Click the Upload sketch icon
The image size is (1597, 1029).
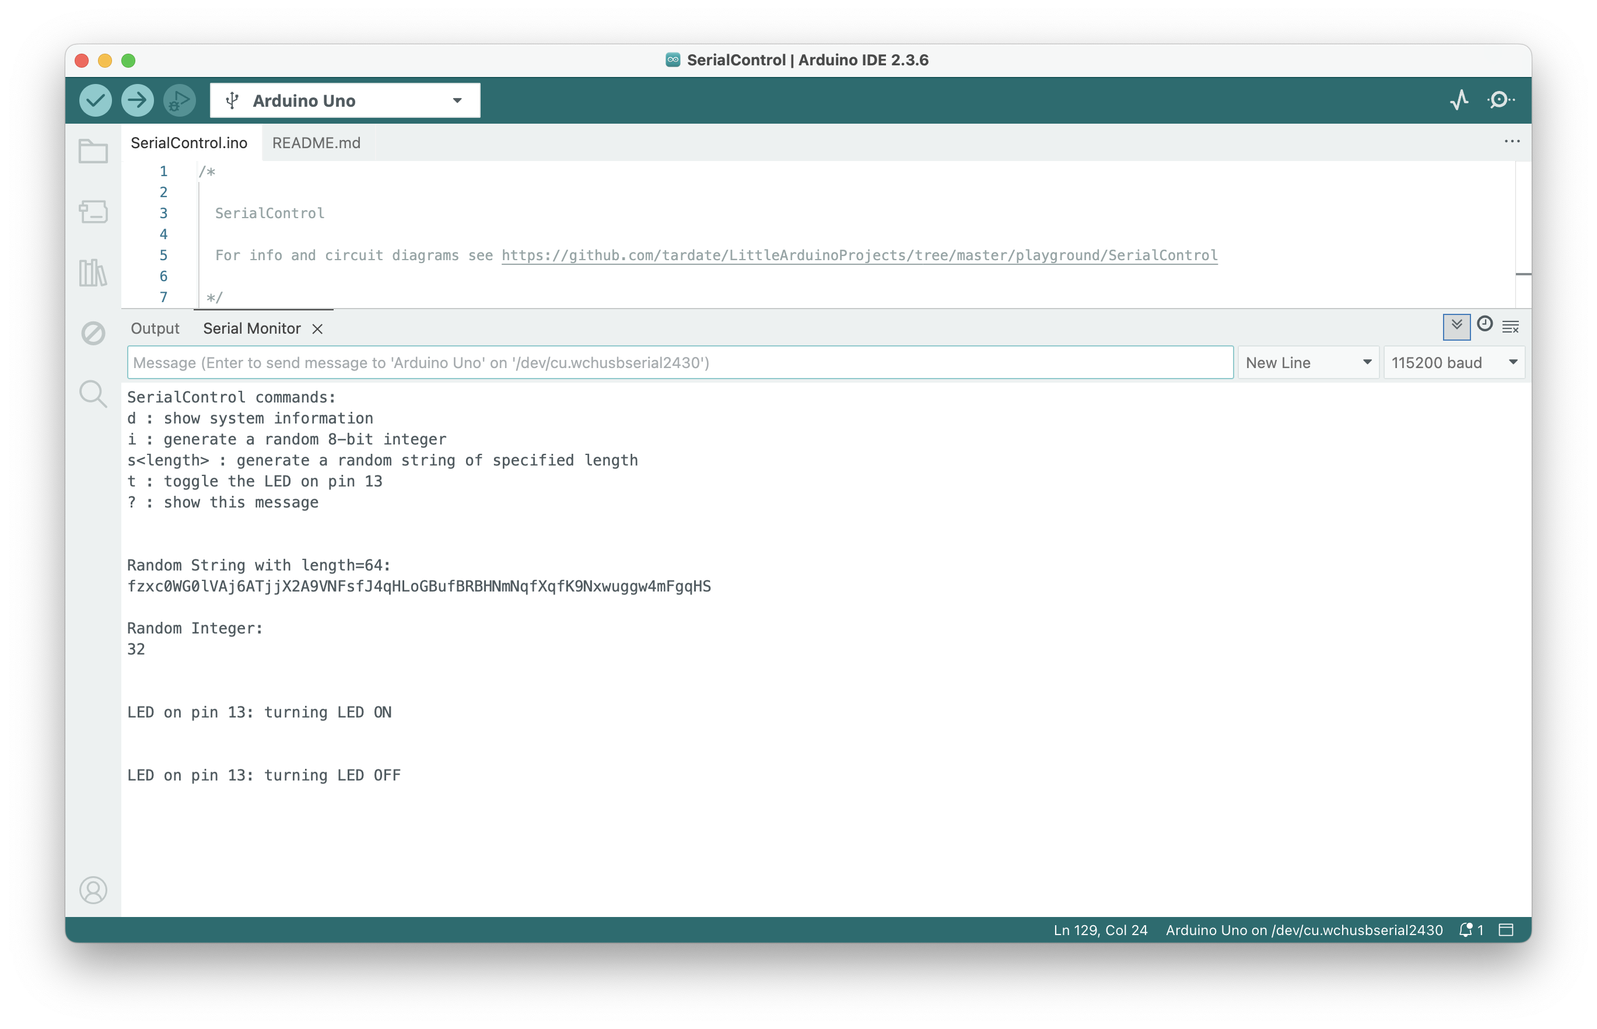click(x=137, y=100)
